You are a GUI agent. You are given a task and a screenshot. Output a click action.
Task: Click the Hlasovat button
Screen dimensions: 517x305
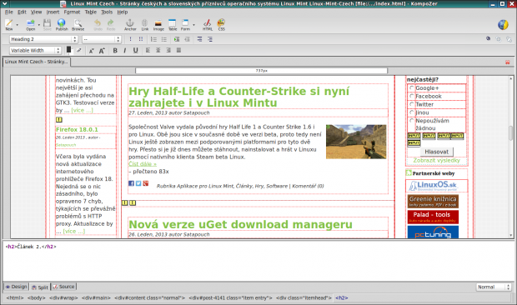pyautogui.click(x=437, y=152)
